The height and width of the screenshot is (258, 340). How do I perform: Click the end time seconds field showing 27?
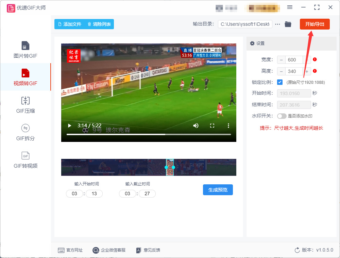[x=147, y=193]
